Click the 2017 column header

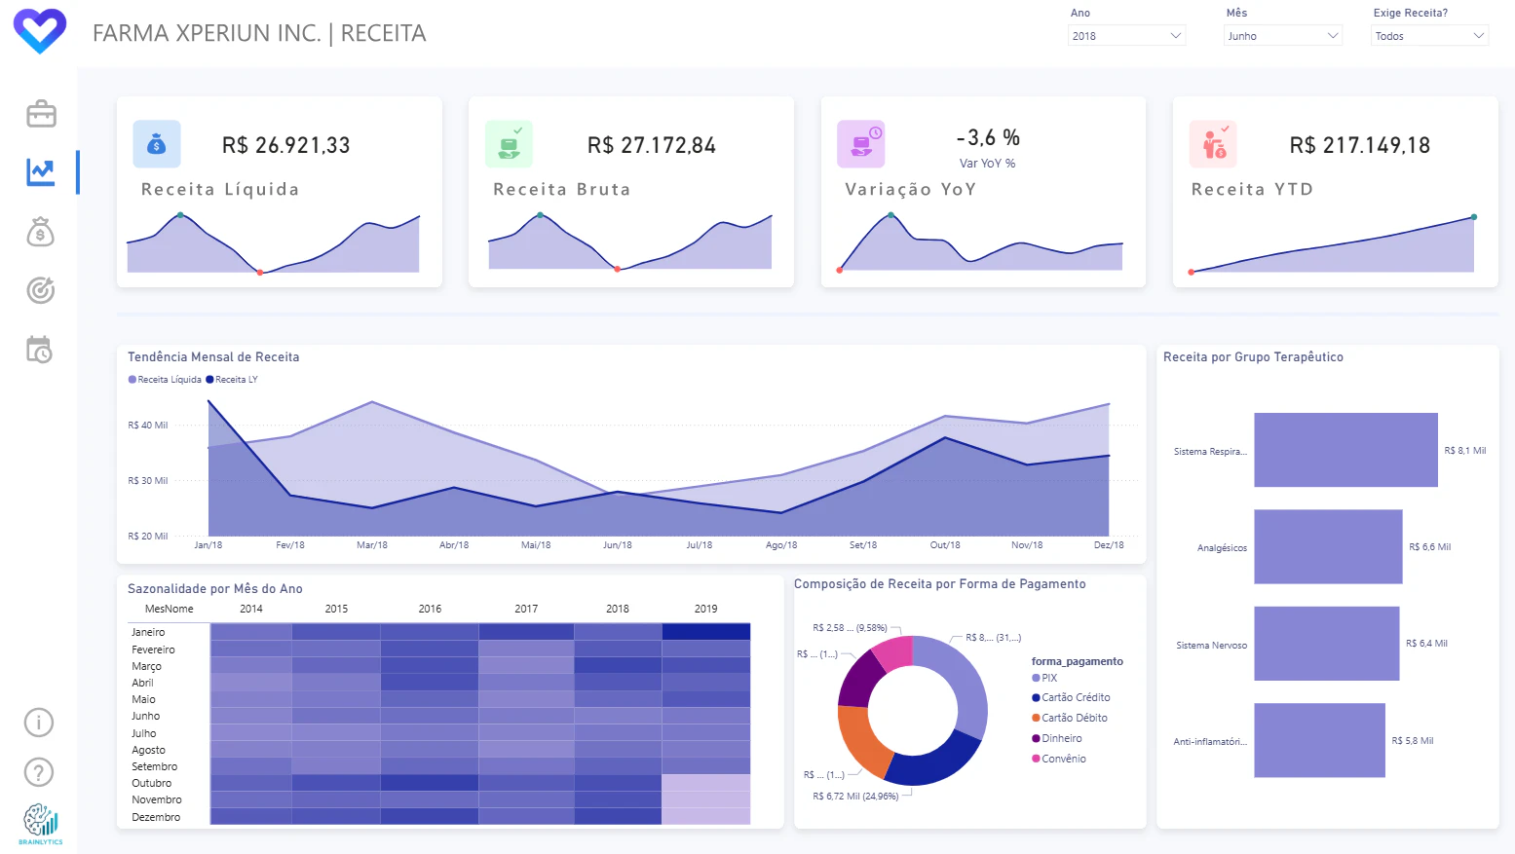click(526, 609)
